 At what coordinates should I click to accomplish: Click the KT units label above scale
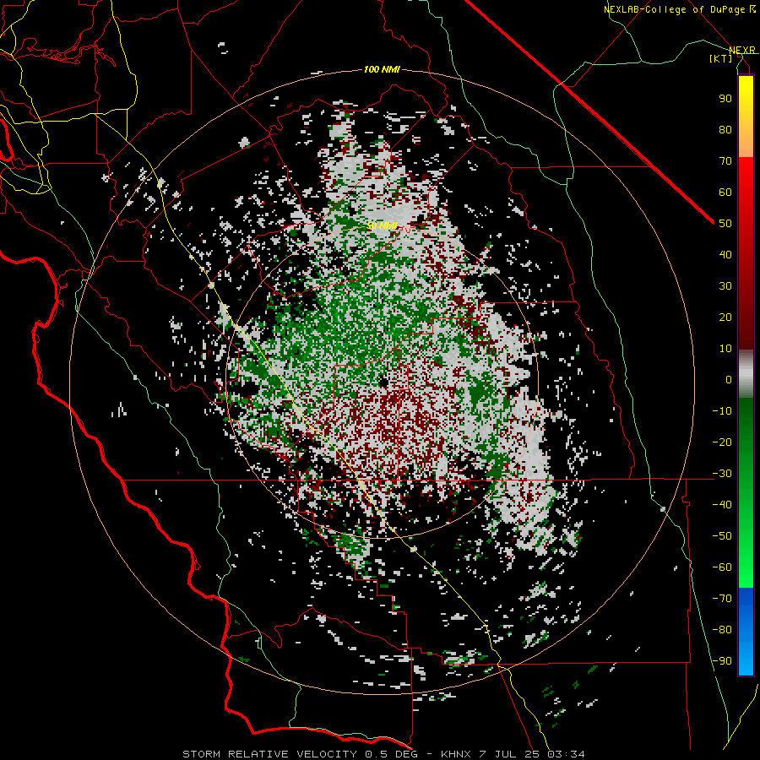pos(721,58)
